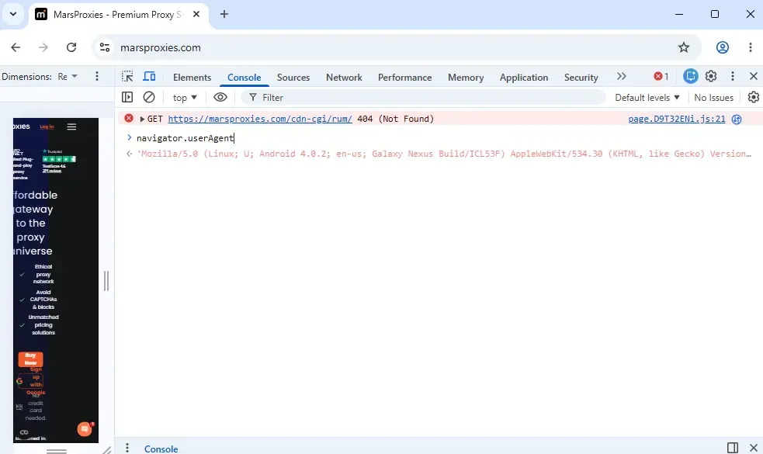Screen dimensions: 763x454
Task: Select the Mozilla/5.0 user agent output
Action: 444,154
